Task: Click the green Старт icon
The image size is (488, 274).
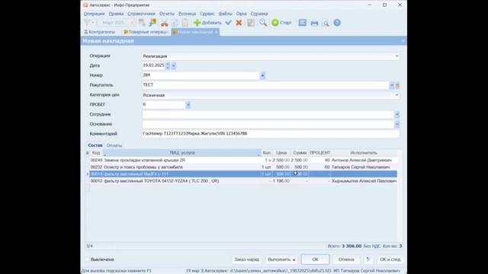Action: (x=275, y=23)
